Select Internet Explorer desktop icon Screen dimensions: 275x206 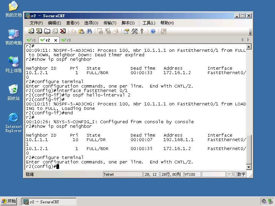(x=13, y=122)
